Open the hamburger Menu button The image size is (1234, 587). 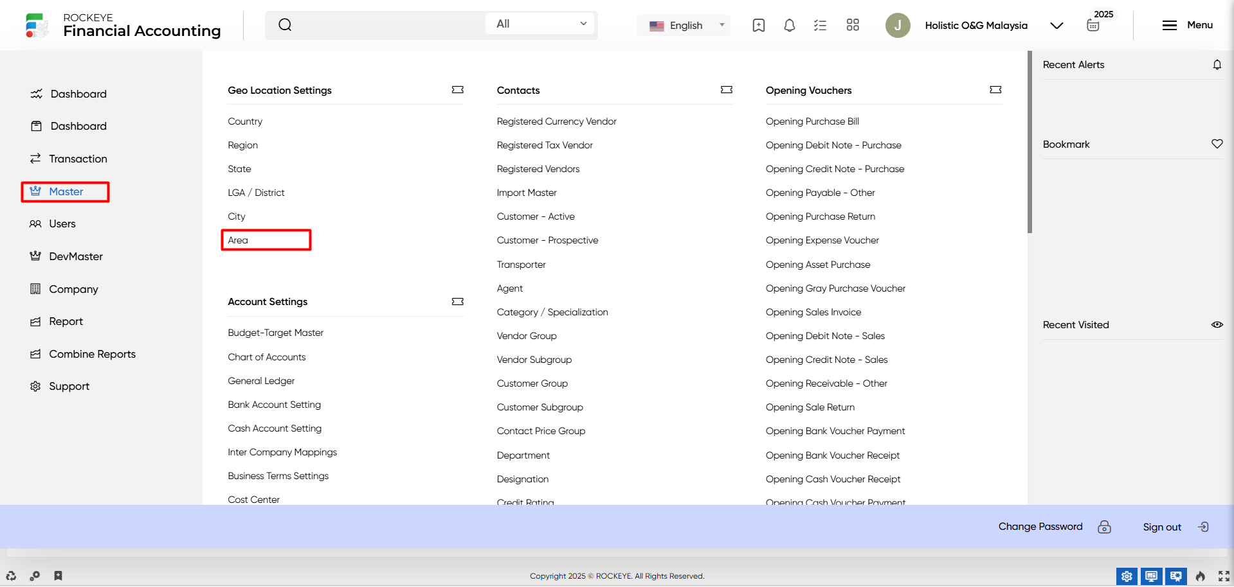[1187, 25]
